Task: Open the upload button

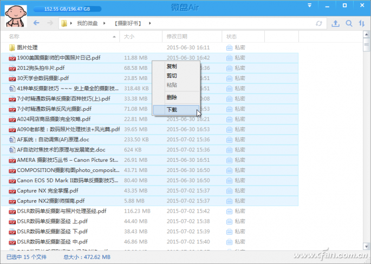Action: pos(335,23)
